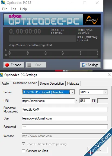Click the URL field with rtsp://server.com
This screenshot has width=112, height=156.
tap(48, 101)
